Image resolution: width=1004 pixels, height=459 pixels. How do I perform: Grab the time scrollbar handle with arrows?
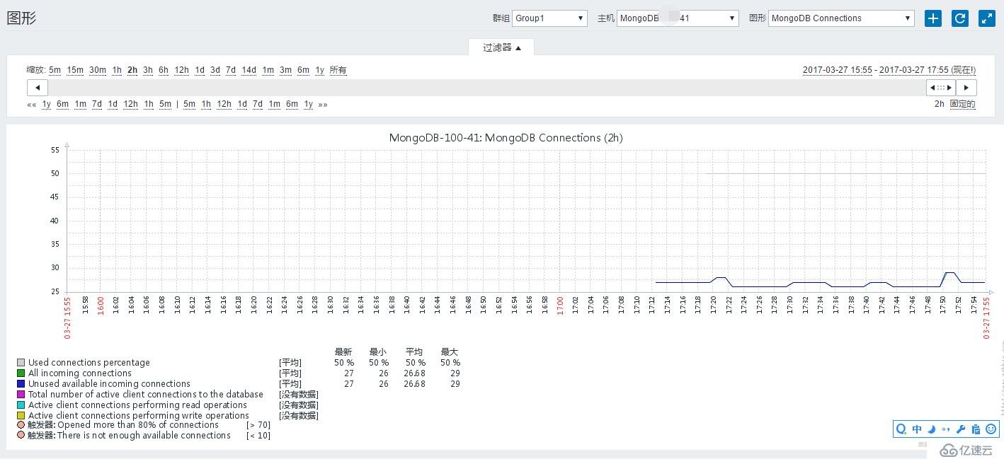(941, 88)
